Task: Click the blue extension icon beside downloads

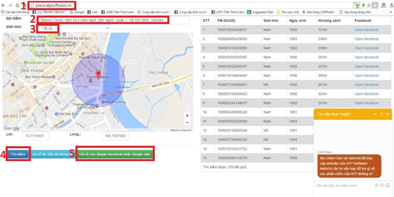Action: [383, 5]
